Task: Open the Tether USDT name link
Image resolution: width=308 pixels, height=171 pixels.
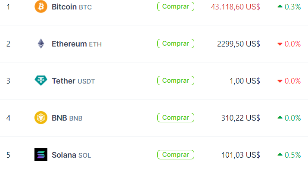Action: coord(73,81)
